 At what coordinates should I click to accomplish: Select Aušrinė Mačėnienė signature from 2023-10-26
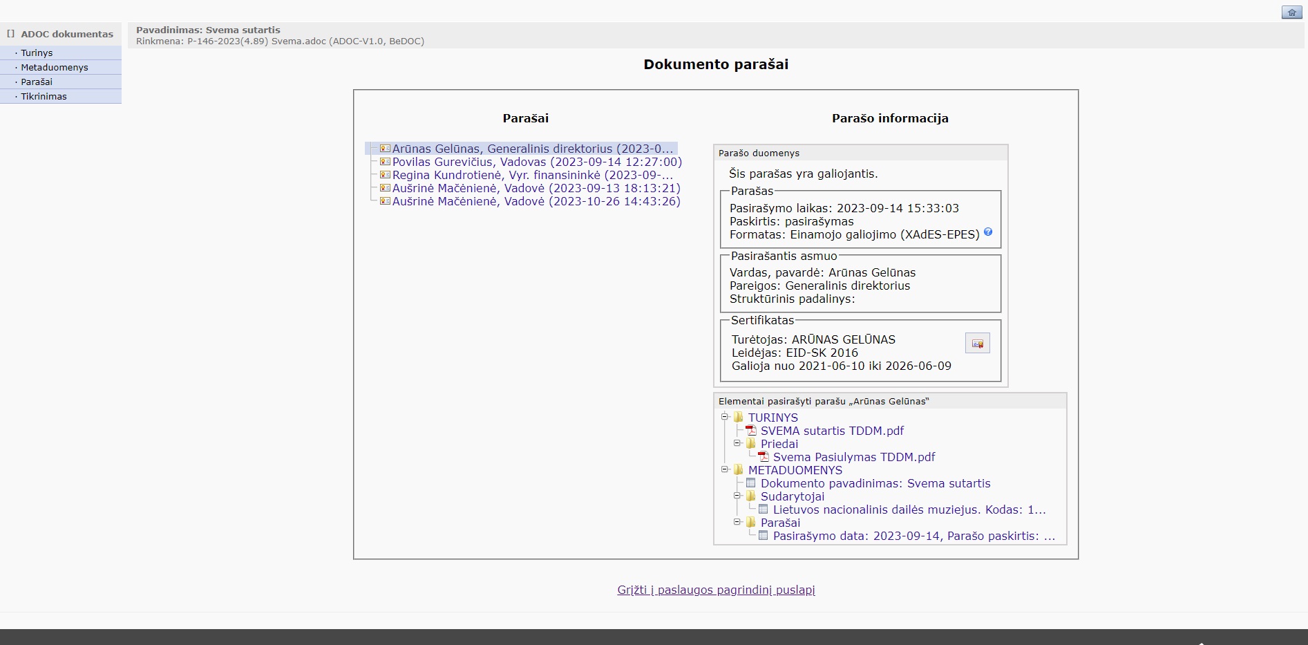[536, 201]
